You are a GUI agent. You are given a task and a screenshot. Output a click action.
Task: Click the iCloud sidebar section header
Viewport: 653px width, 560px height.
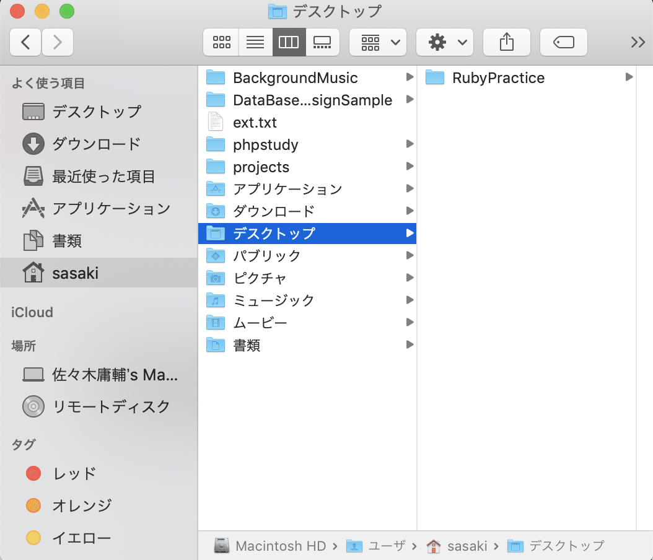pos(32,312)
